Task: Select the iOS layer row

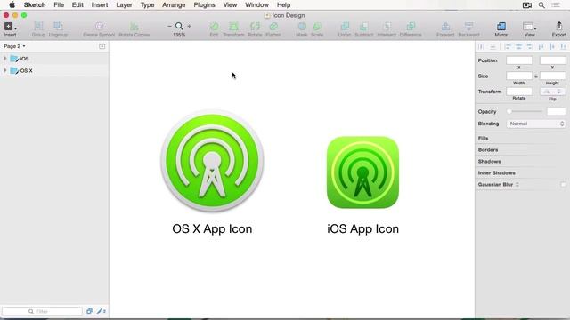Action: [54, 59]
